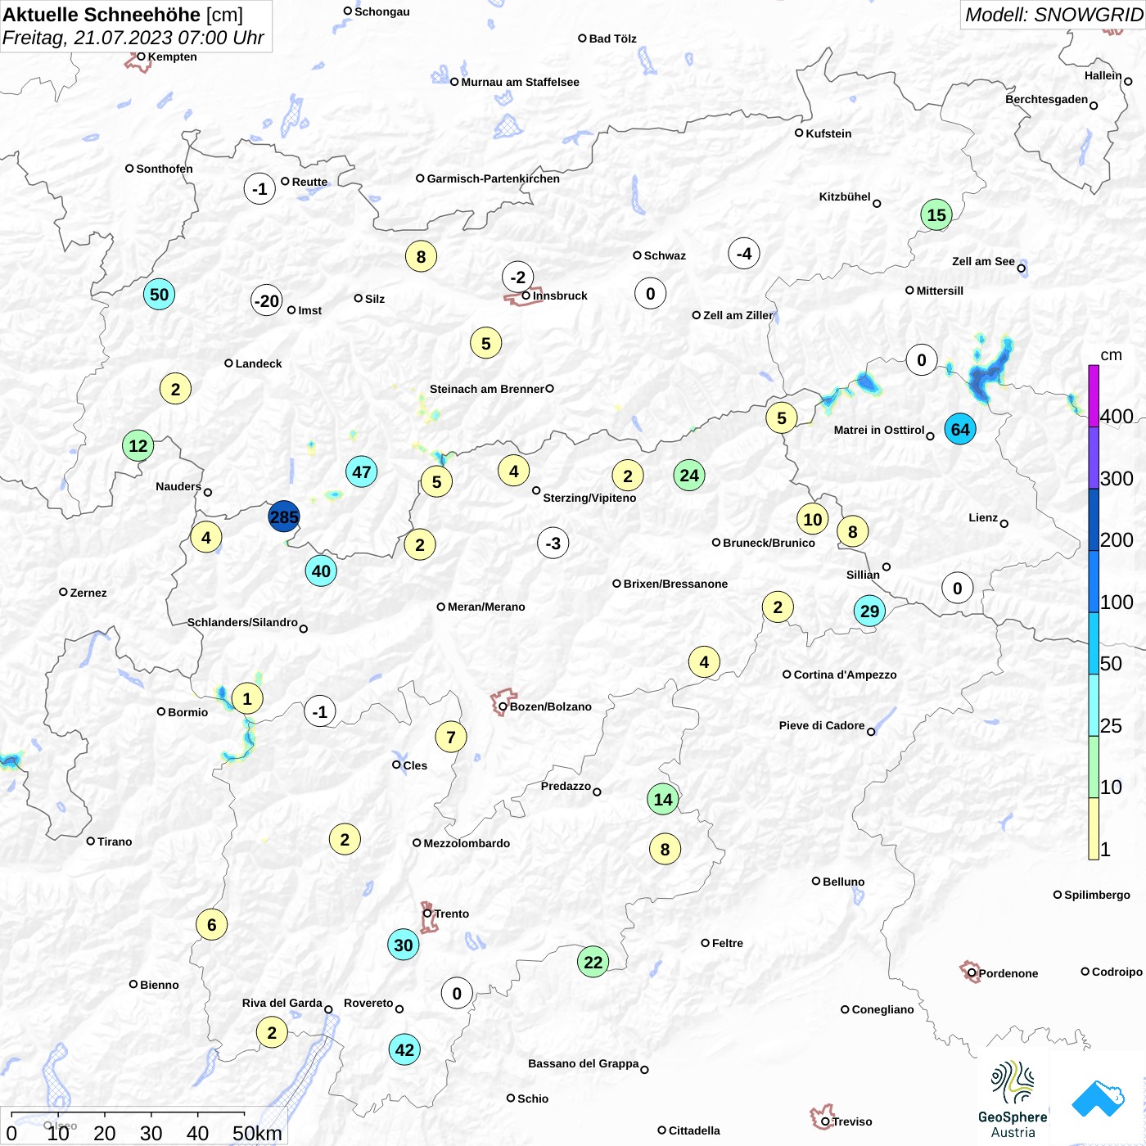Click the 'Modell: SNOWGRID' label
Image resolution: width=1146 pixels, height=1146 pixels.
[x=1054, y=15]
